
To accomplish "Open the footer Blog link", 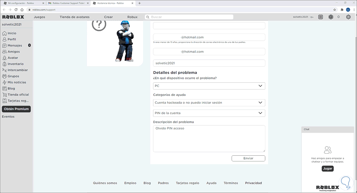I will pos(147,183).
